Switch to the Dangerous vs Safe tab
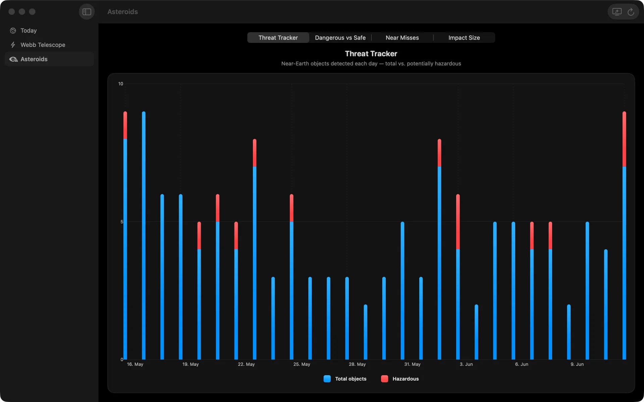Viewport: 644px width, 402px height. tap(340, 38)
